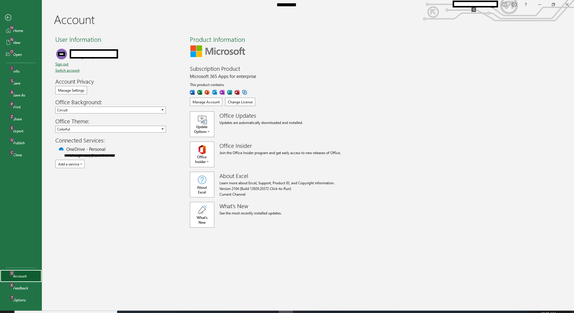Click the back arrow to return to workbook
The height and width of the screenshot is (313, 574).
tap(8, 18)
